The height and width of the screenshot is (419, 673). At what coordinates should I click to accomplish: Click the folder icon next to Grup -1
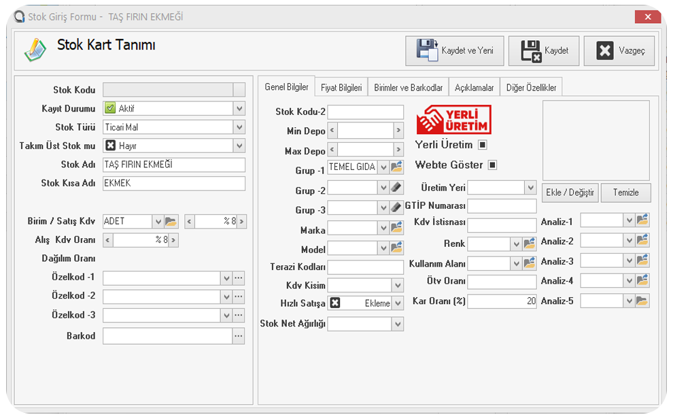(x=398, y=167)
